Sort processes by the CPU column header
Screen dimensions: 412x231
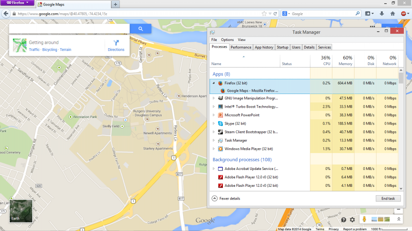point(321,61)
